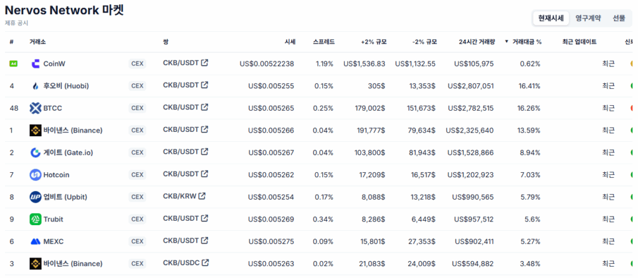Open external link icon for MEXC pair

click(204, 240)
